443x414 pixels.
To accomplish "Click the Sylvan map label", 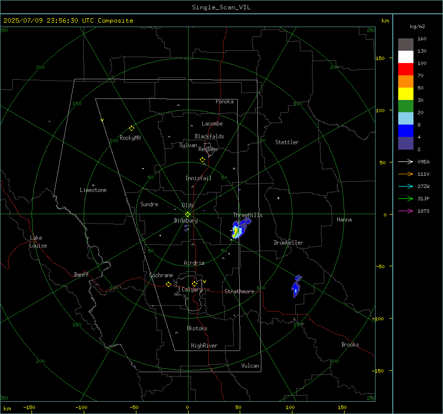I will pyautogui.click(x=188, y=145).
